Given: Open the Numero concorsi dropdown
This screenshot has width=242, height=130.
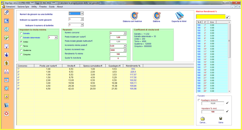Looking at the screenshot, I should tap(125, 33).
